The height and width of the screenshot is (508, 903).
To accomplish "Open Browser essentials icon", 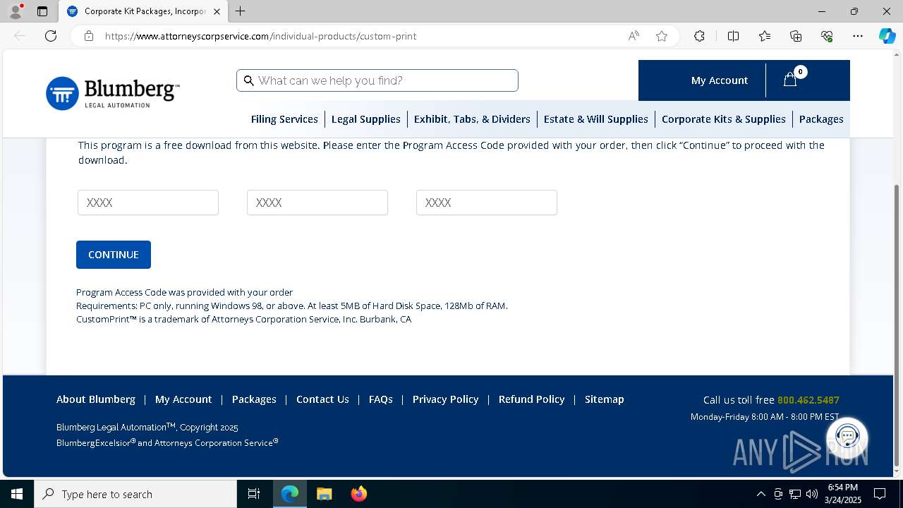I will [827, 36].
